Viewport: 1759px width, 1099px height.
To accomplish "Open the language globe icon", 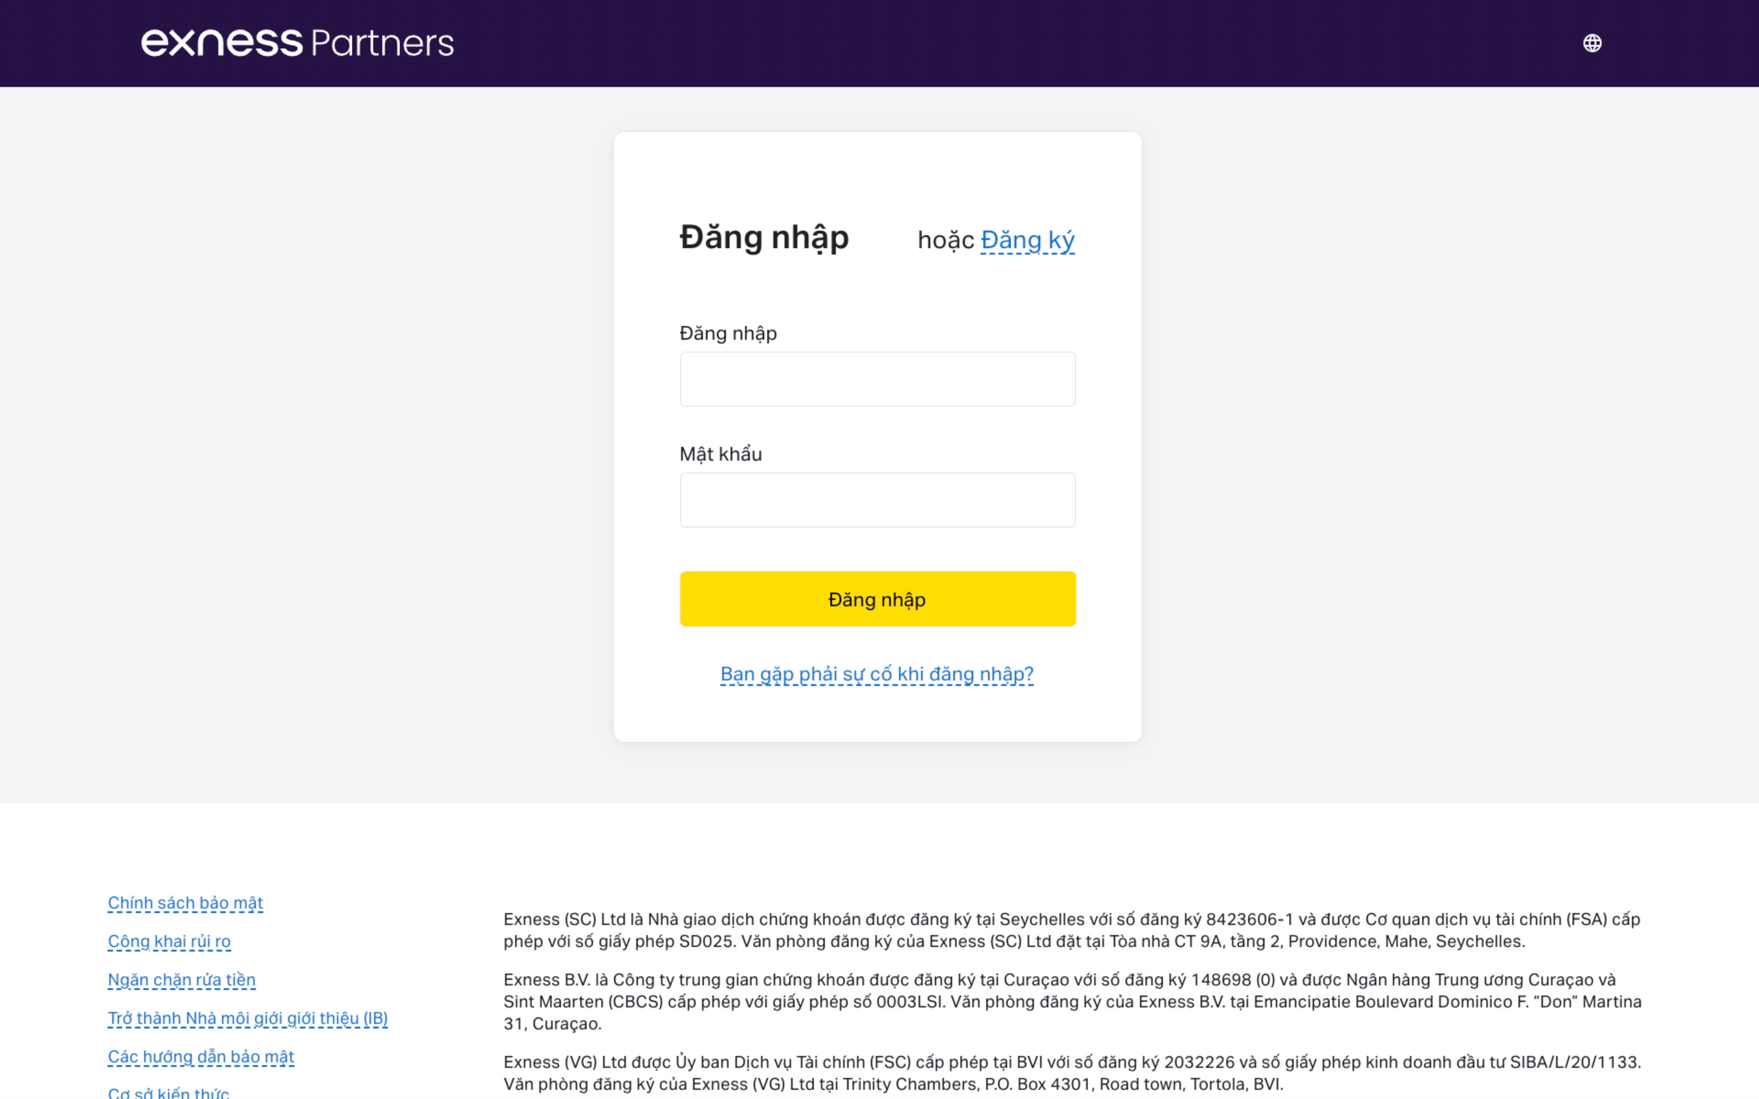I will [x=1592, y=43].
